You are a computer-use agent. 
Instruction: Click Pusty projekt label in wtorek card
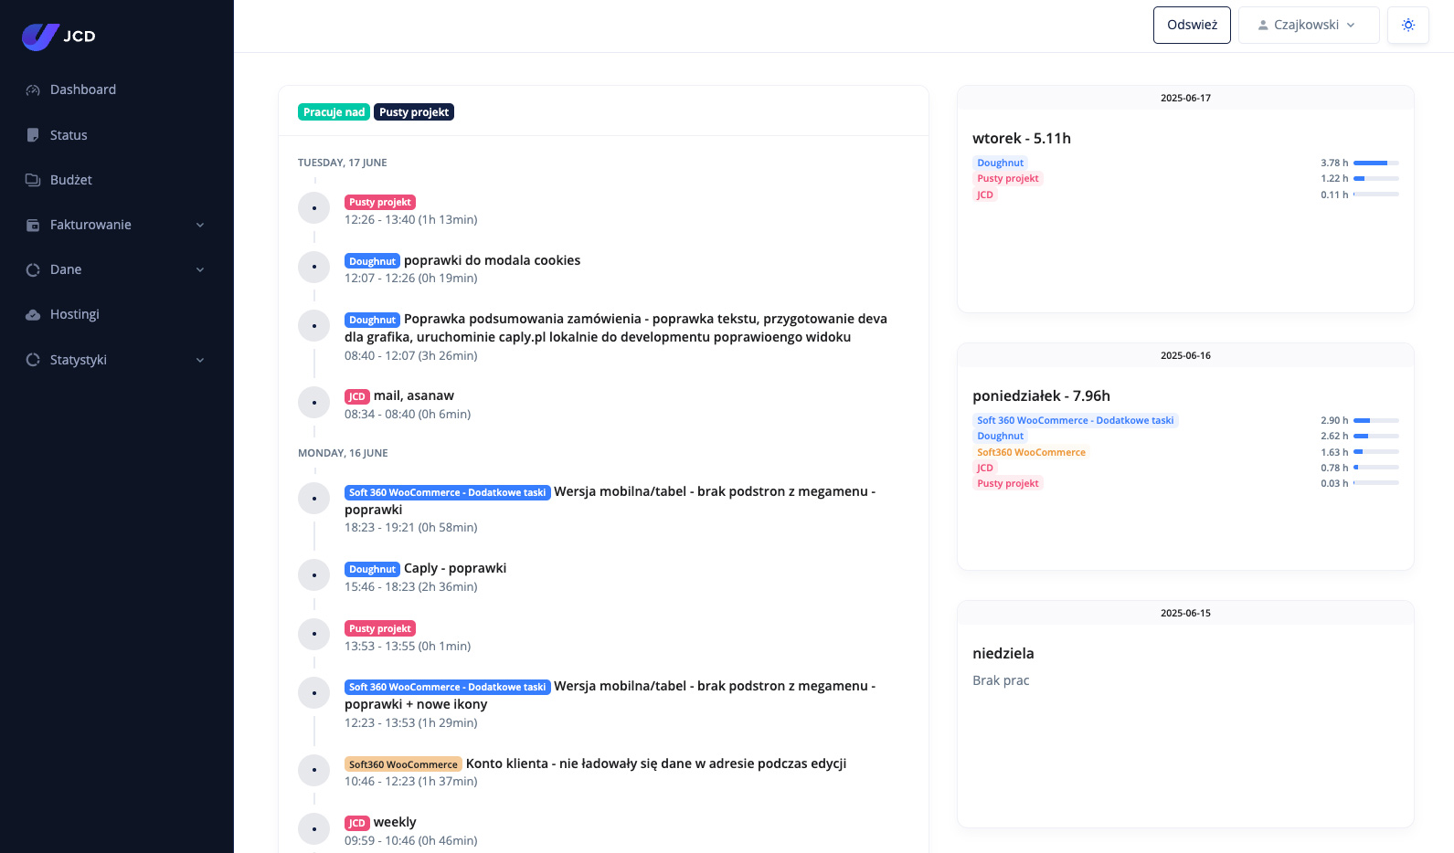click(x=1007, y=178)
